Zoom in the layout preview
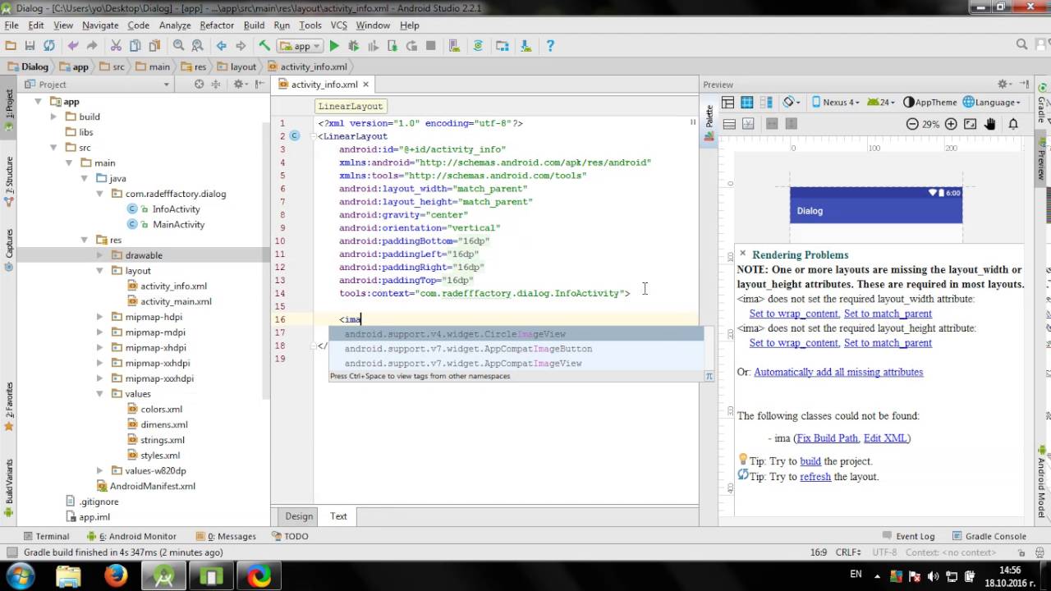Viewport: 1051px width, 591px height. 951,124
